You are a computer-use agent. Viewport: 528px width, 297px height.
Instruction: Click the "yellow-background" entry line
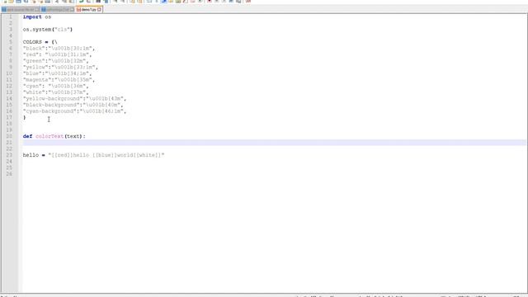[x=75, y=99]
